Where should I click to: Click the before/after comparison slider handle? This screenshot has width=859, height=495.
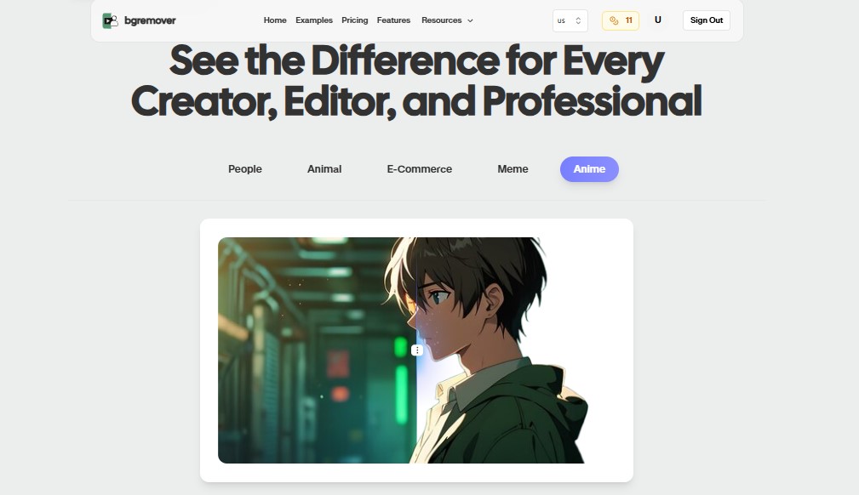417,350
